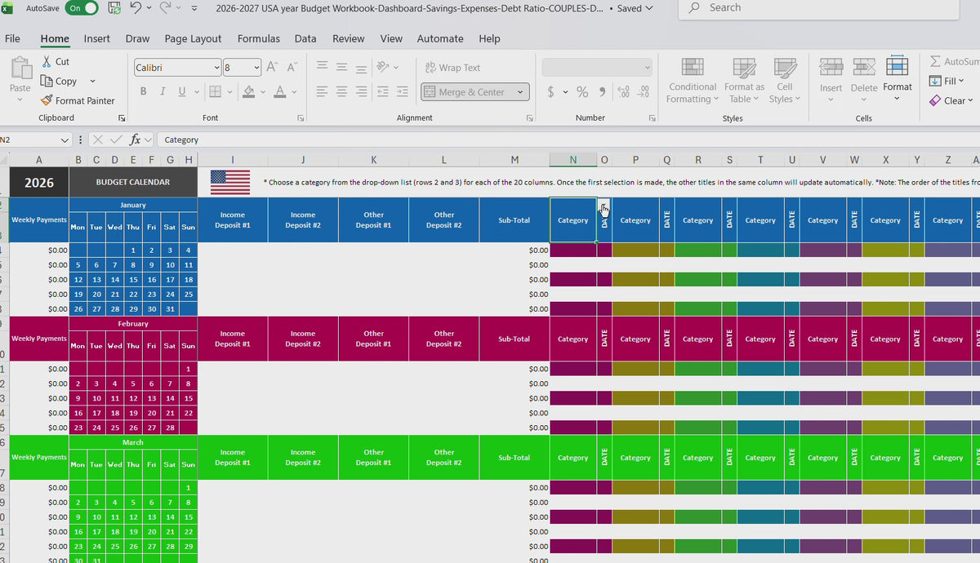Click the formula bar showing Category
This screenshot has width=980, height=563.
pyautogui.click(x=568, y=140)
